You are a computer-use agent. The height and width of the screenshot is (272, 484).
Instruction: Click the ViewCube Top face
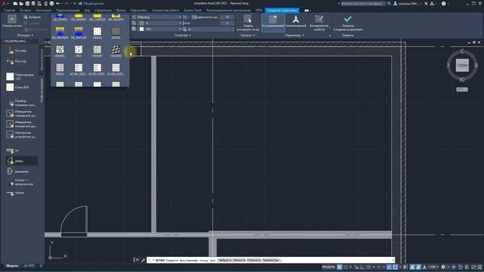point(462,66)
